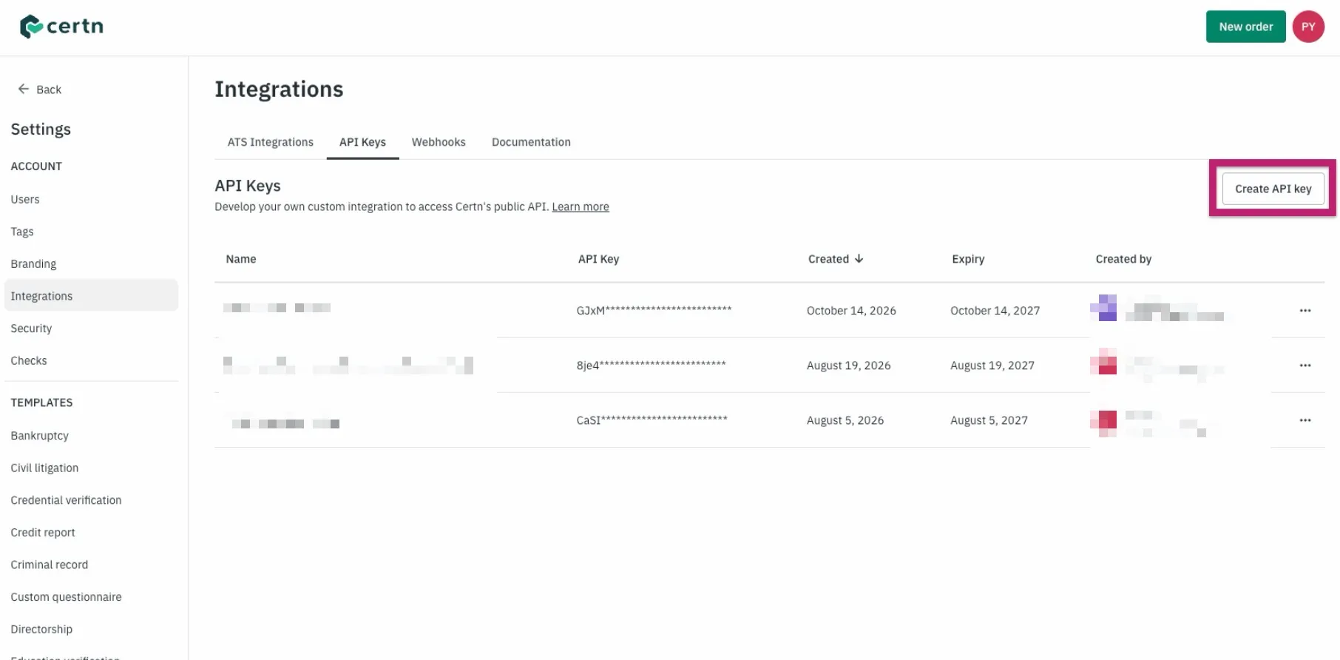Select the API Keys tab
The height and width of the screenshot is (660, 1340).
(362, 142)
